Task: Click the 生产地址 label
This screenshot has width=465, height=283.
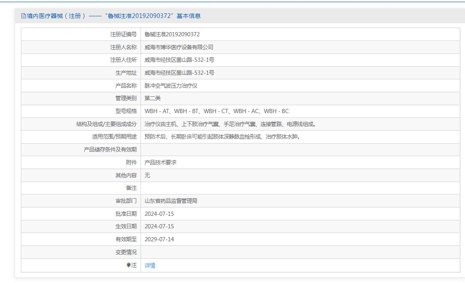Action: [126, 73]
